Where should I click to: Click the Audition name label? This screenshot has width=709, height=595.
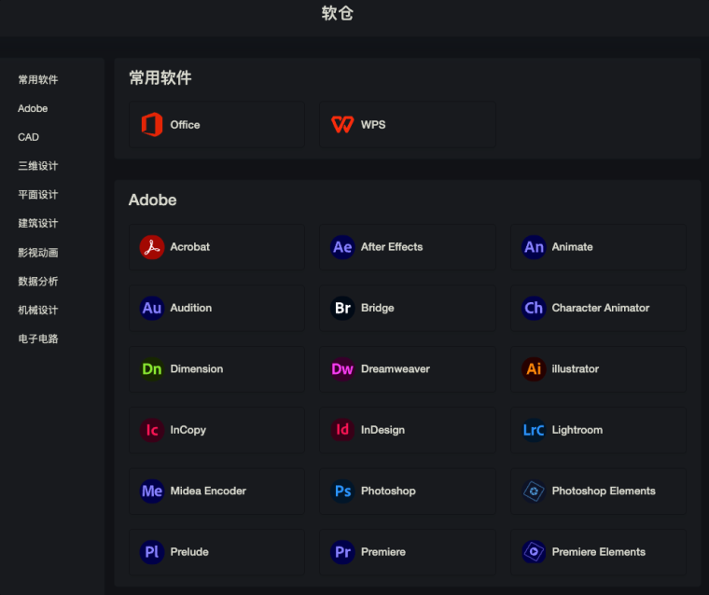(x=191, y=308)
